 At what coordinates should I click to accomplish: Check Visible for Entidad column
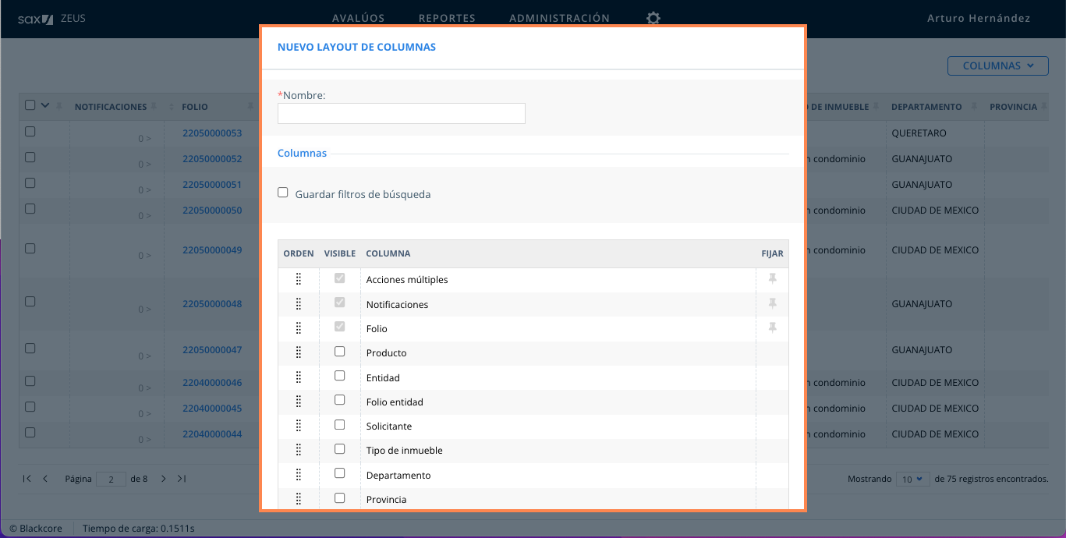[339, 376]
